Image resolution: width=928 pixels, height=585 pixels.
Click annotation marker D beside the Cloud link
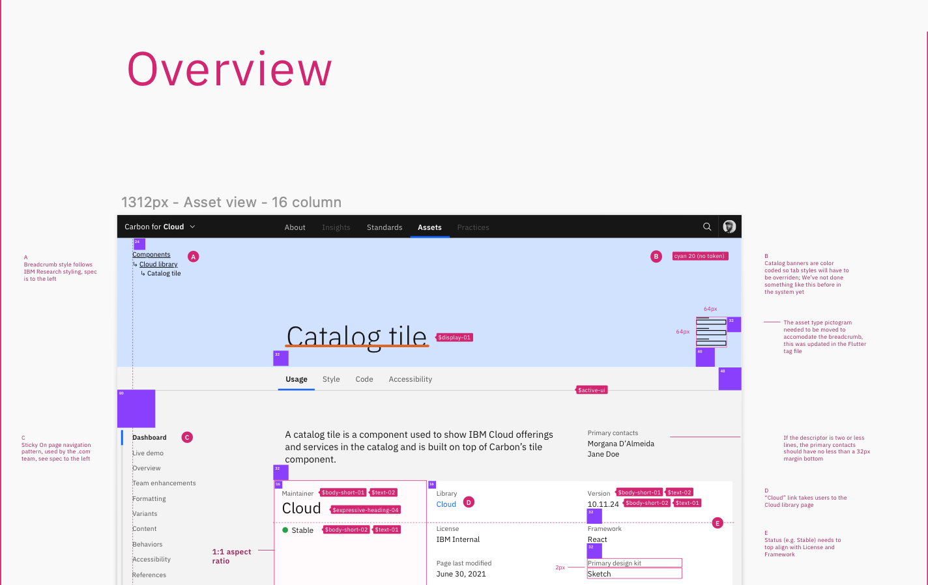click(x=468, y=502)
